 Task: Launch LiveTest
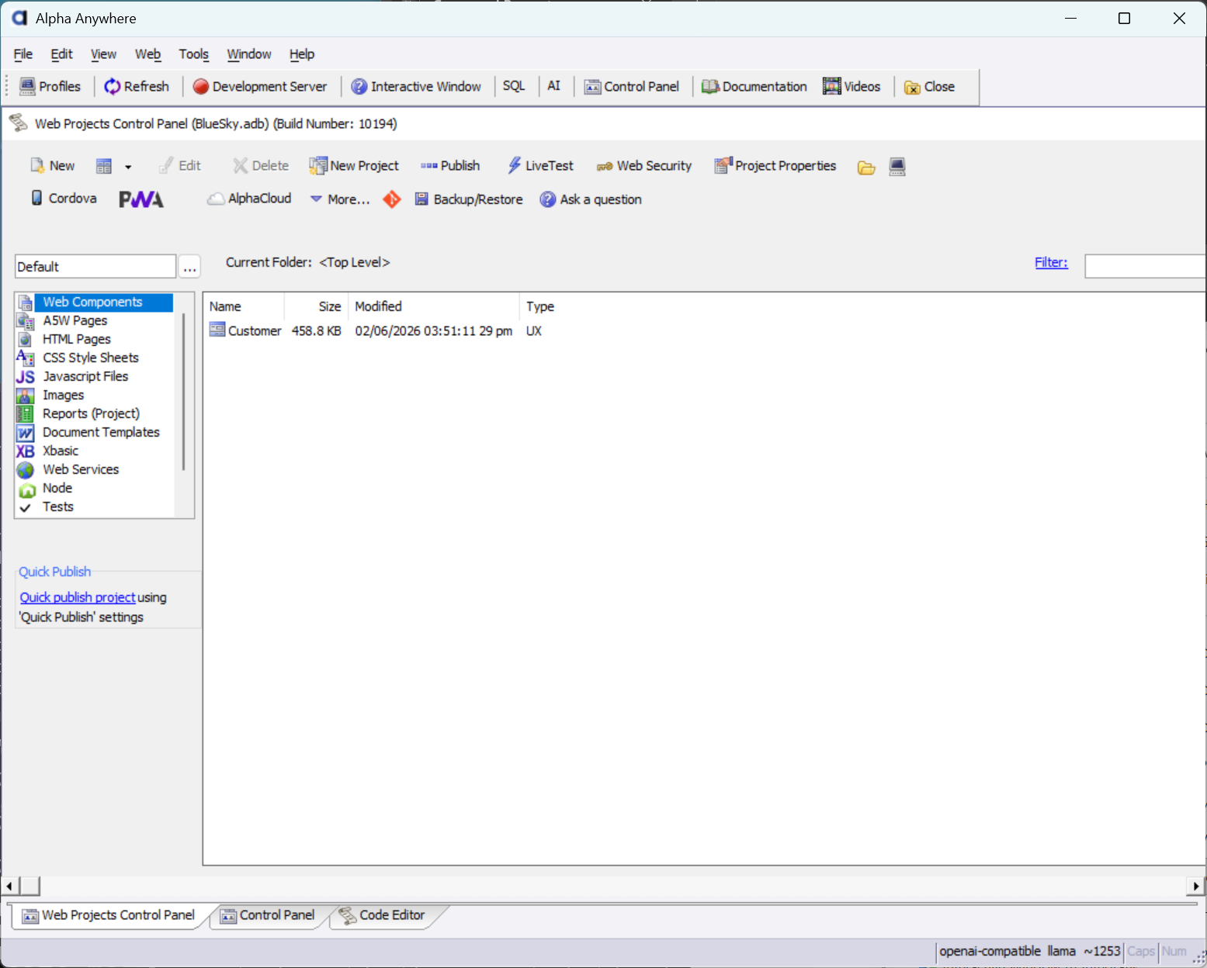540,166
